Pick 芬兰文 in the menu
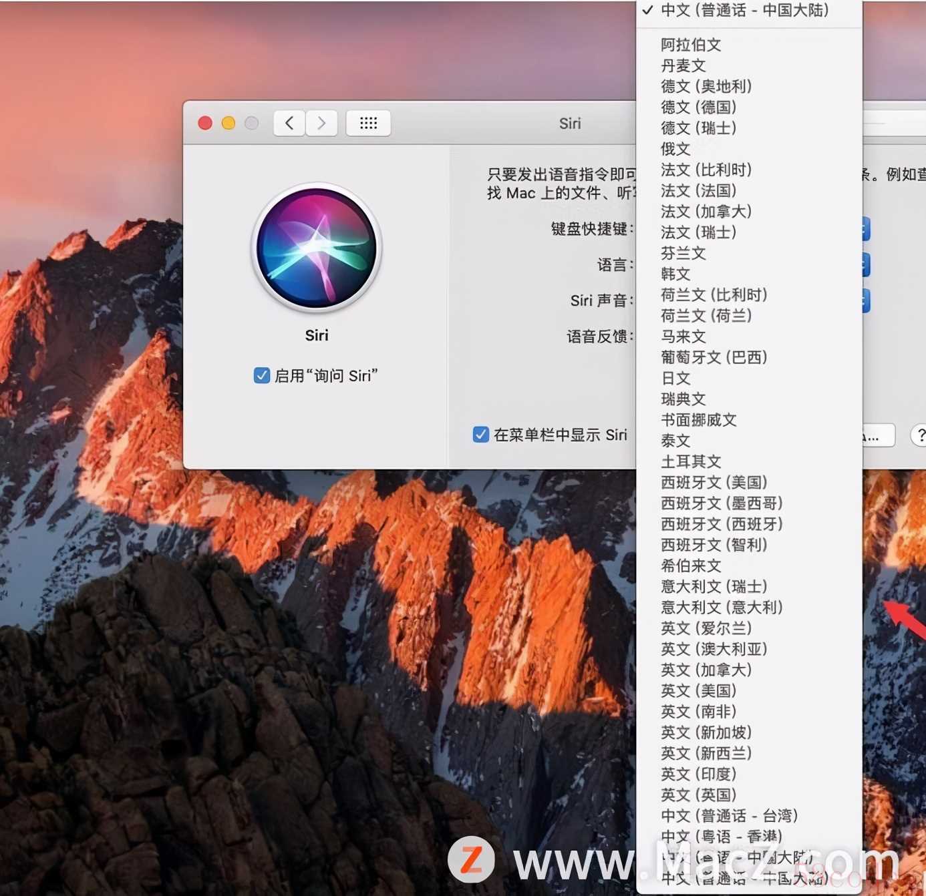 [750, 253]
